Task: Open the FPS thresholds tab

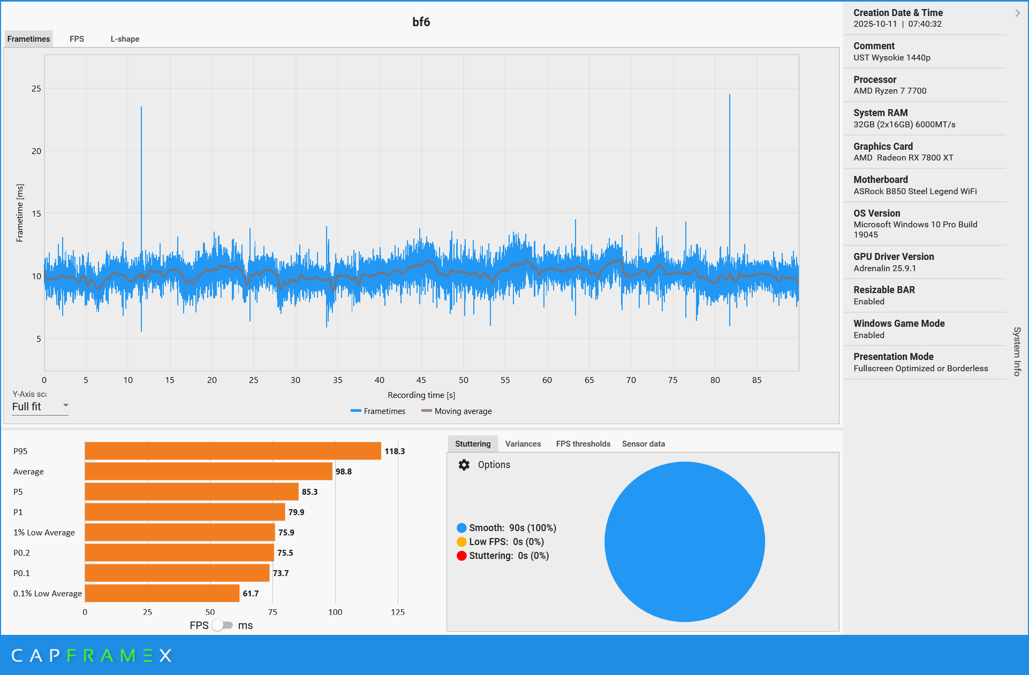Action: pos(582,444)
